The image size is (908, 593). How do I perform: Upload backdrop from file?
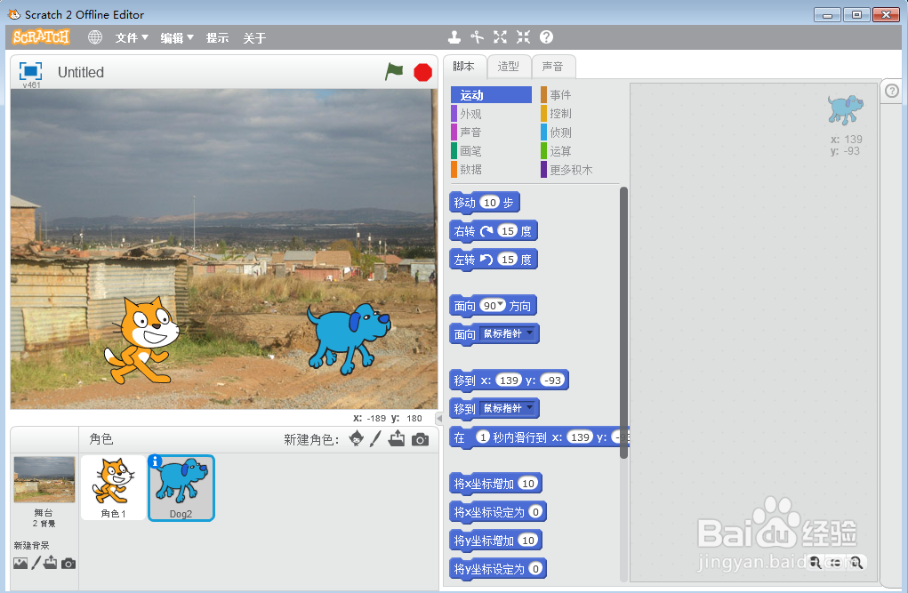[51, 562]
